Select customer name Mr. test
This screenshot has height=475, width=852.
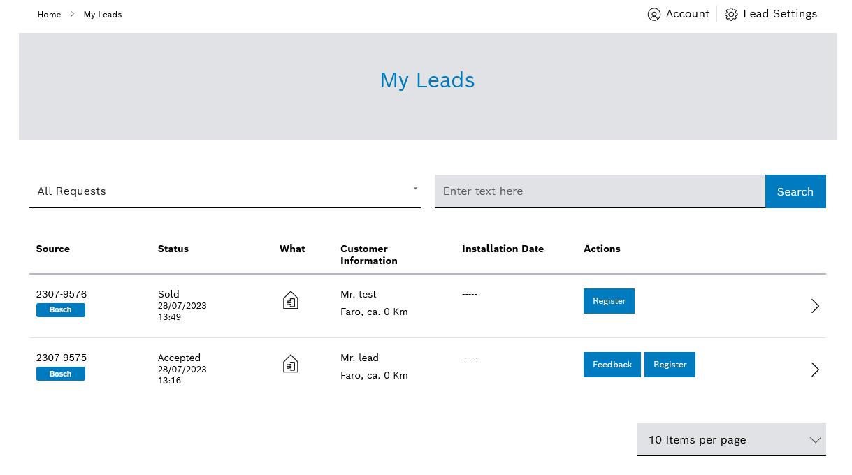click(x=359, y=294)
